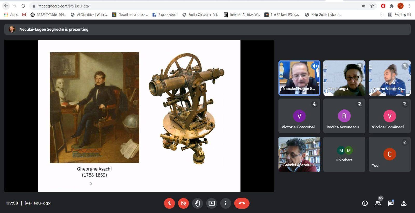
Task: Open Help Guide bookmark
Action: pyautogui.click(x=323, y=15)
